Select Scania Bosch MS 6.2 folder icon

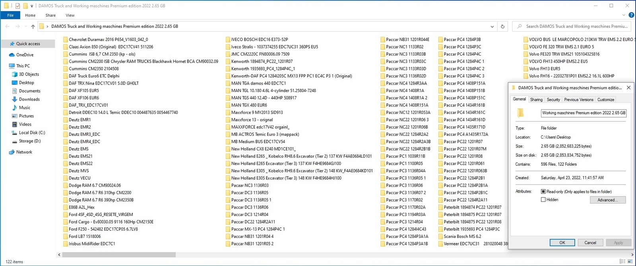440,237
